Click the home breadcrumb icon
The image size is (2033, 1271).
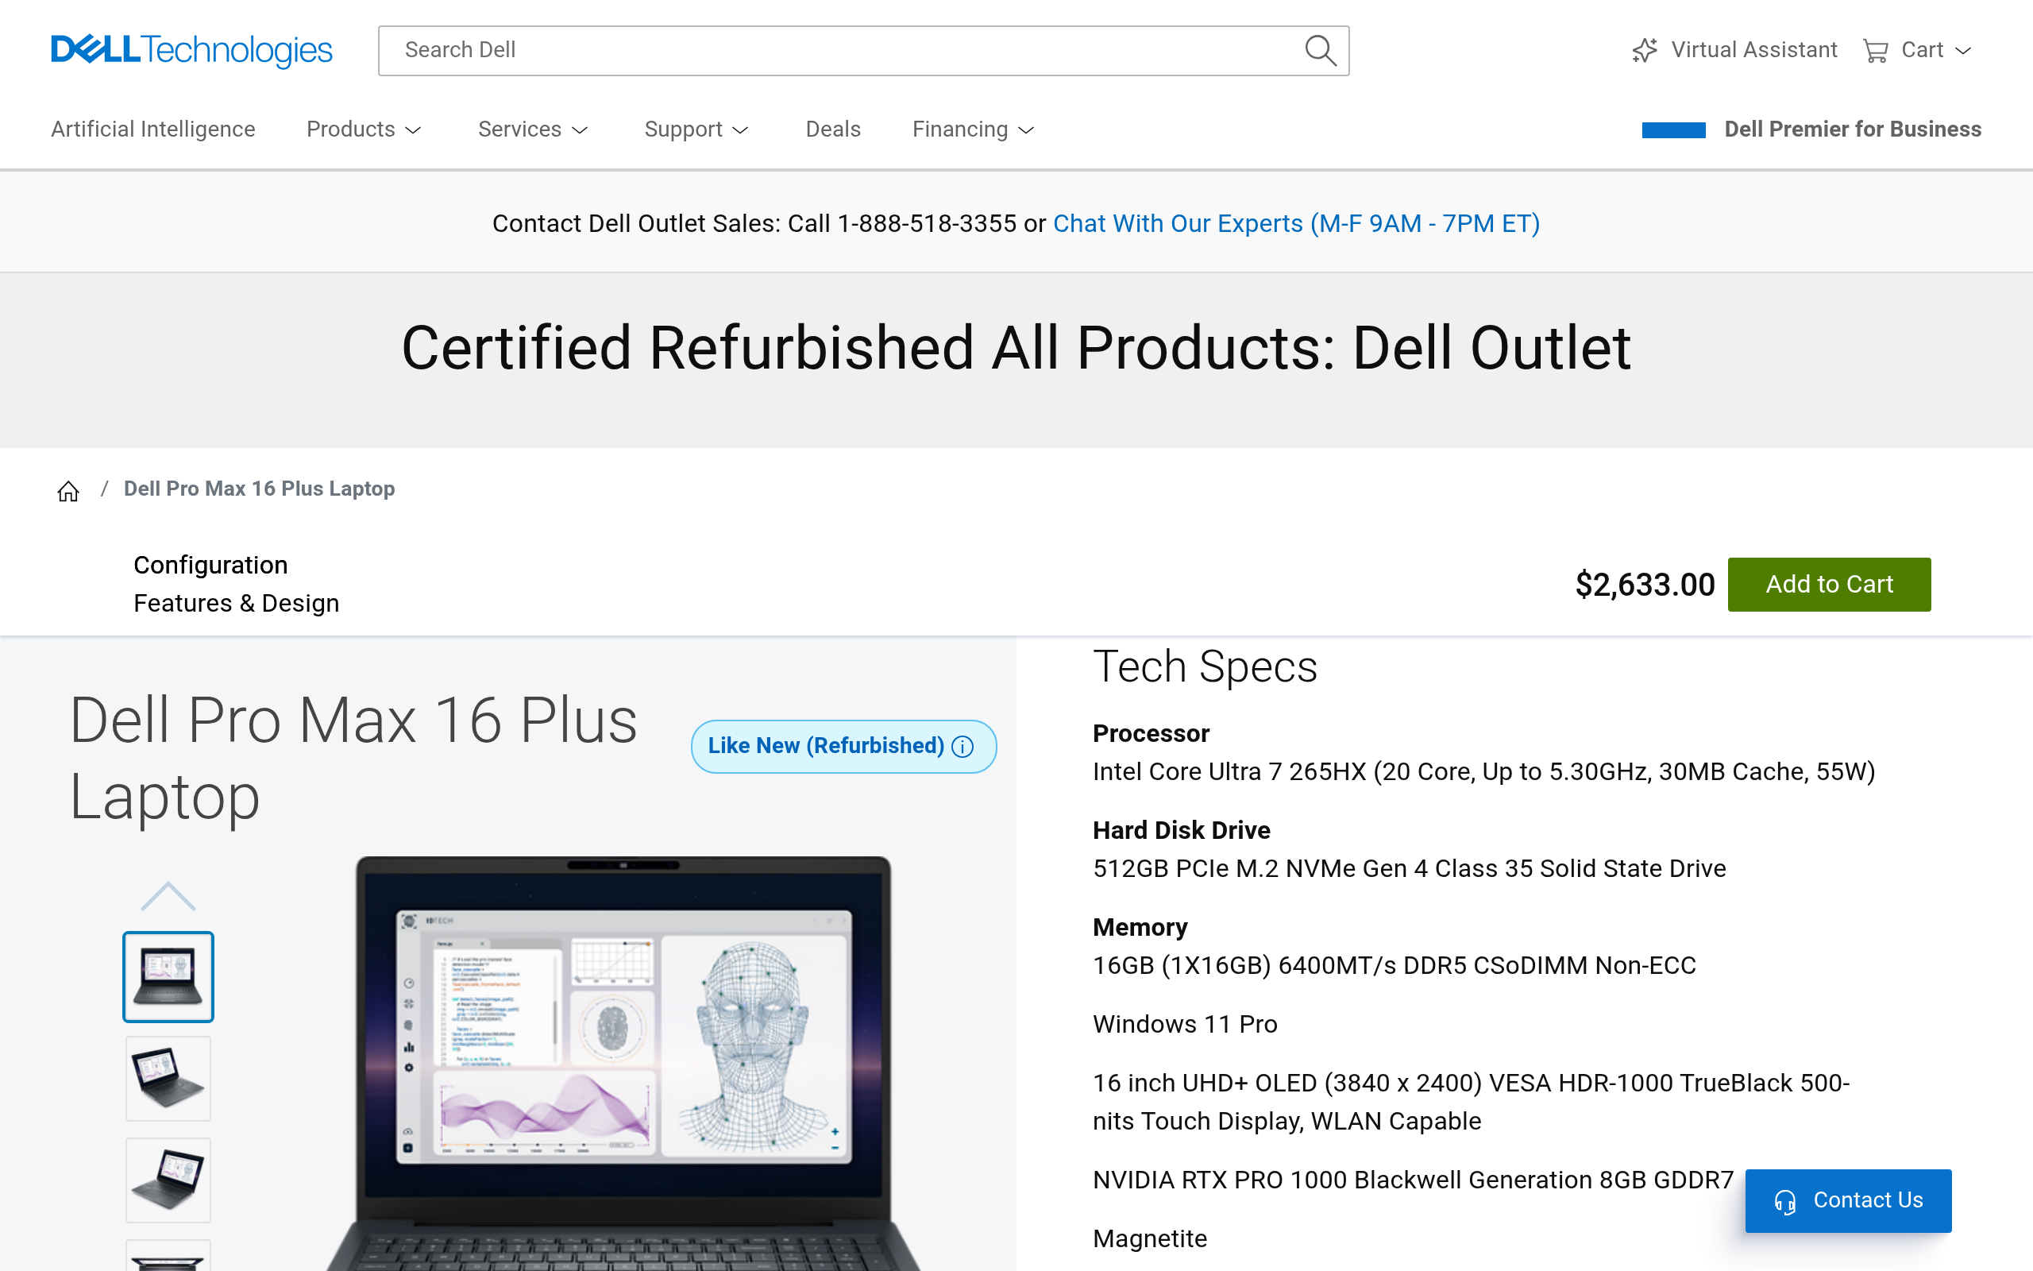(68, 491)
